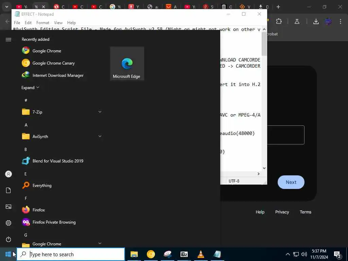348x261 pixels.
Task: Open Notepad Edit menu
Action: click(x=28, y=23)
